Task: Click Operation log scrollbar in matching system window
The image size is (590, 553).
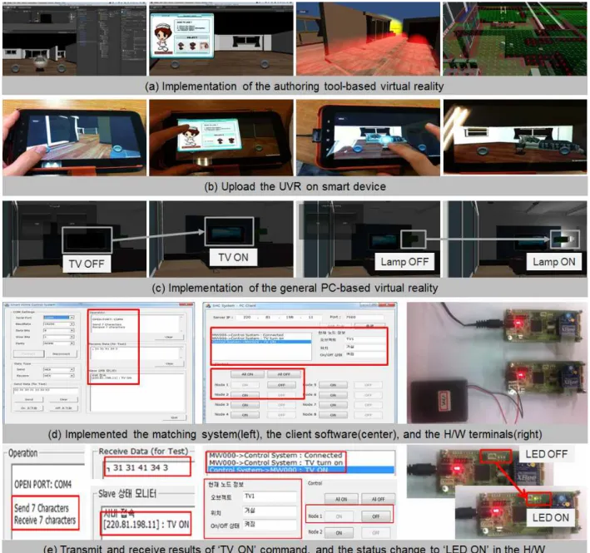Action: coord(181,323)
